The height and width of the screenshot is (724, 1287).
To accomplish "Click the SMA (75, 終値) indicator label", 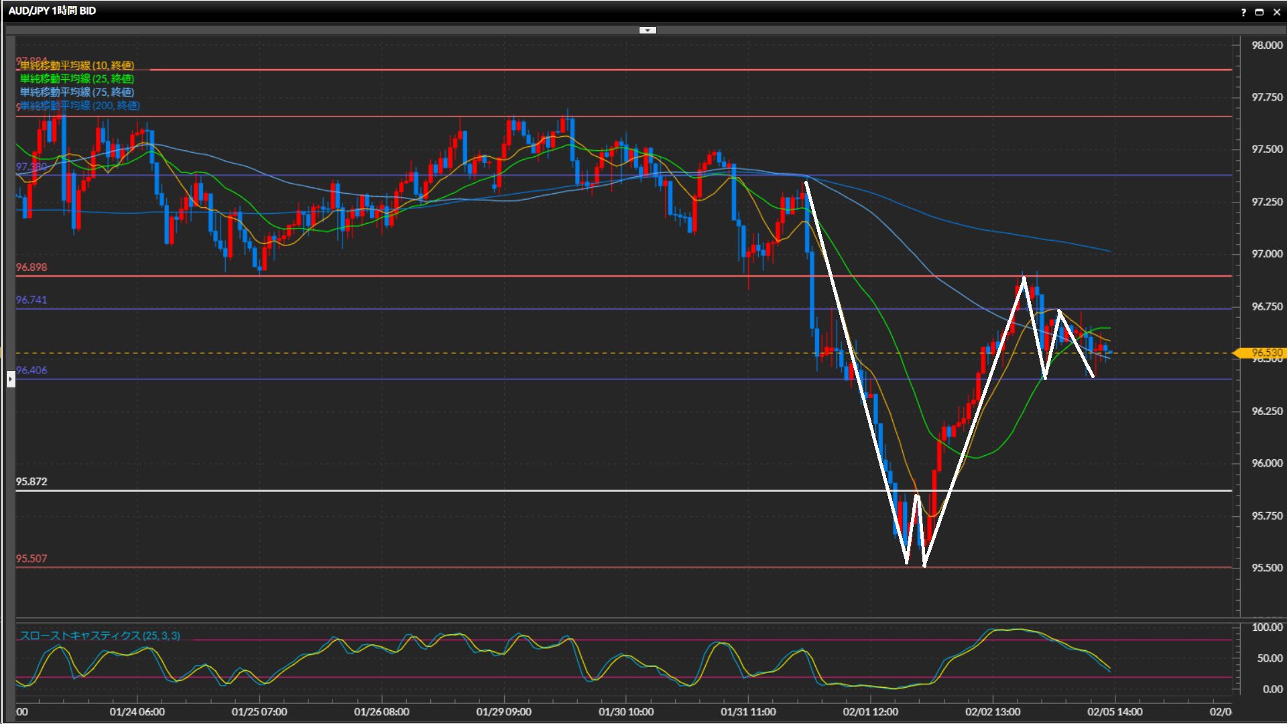I will pos(76,92).
